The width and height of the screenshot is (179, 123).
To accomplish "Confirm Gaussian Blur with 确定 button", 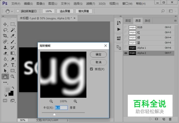I will (98, 54).
